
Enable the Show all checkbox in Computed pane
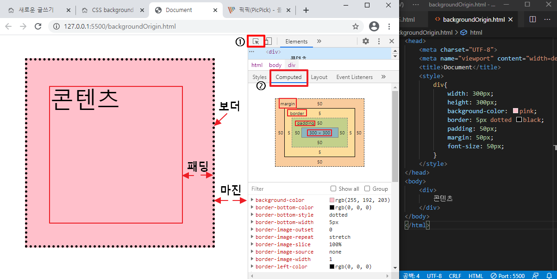[x=332, y=188]
